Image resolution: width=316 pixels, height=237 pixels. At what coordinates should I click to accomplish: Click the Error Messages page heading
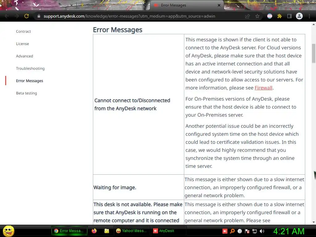point(118,30)
